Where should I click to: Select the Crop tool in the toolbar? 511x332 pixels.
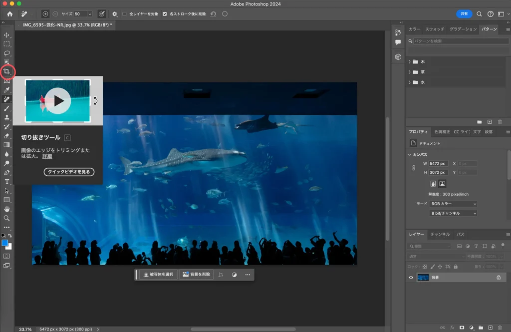coord(7,71)
